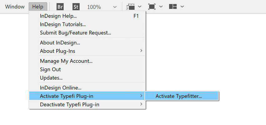Open Adobe Bridge with the Br icon
Screen dimensions: 266x125
(x=60, y=7)
